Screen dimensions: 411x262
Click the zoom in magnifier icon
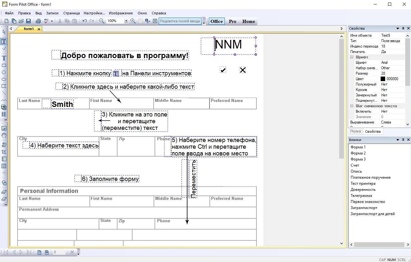coord(133,21)
